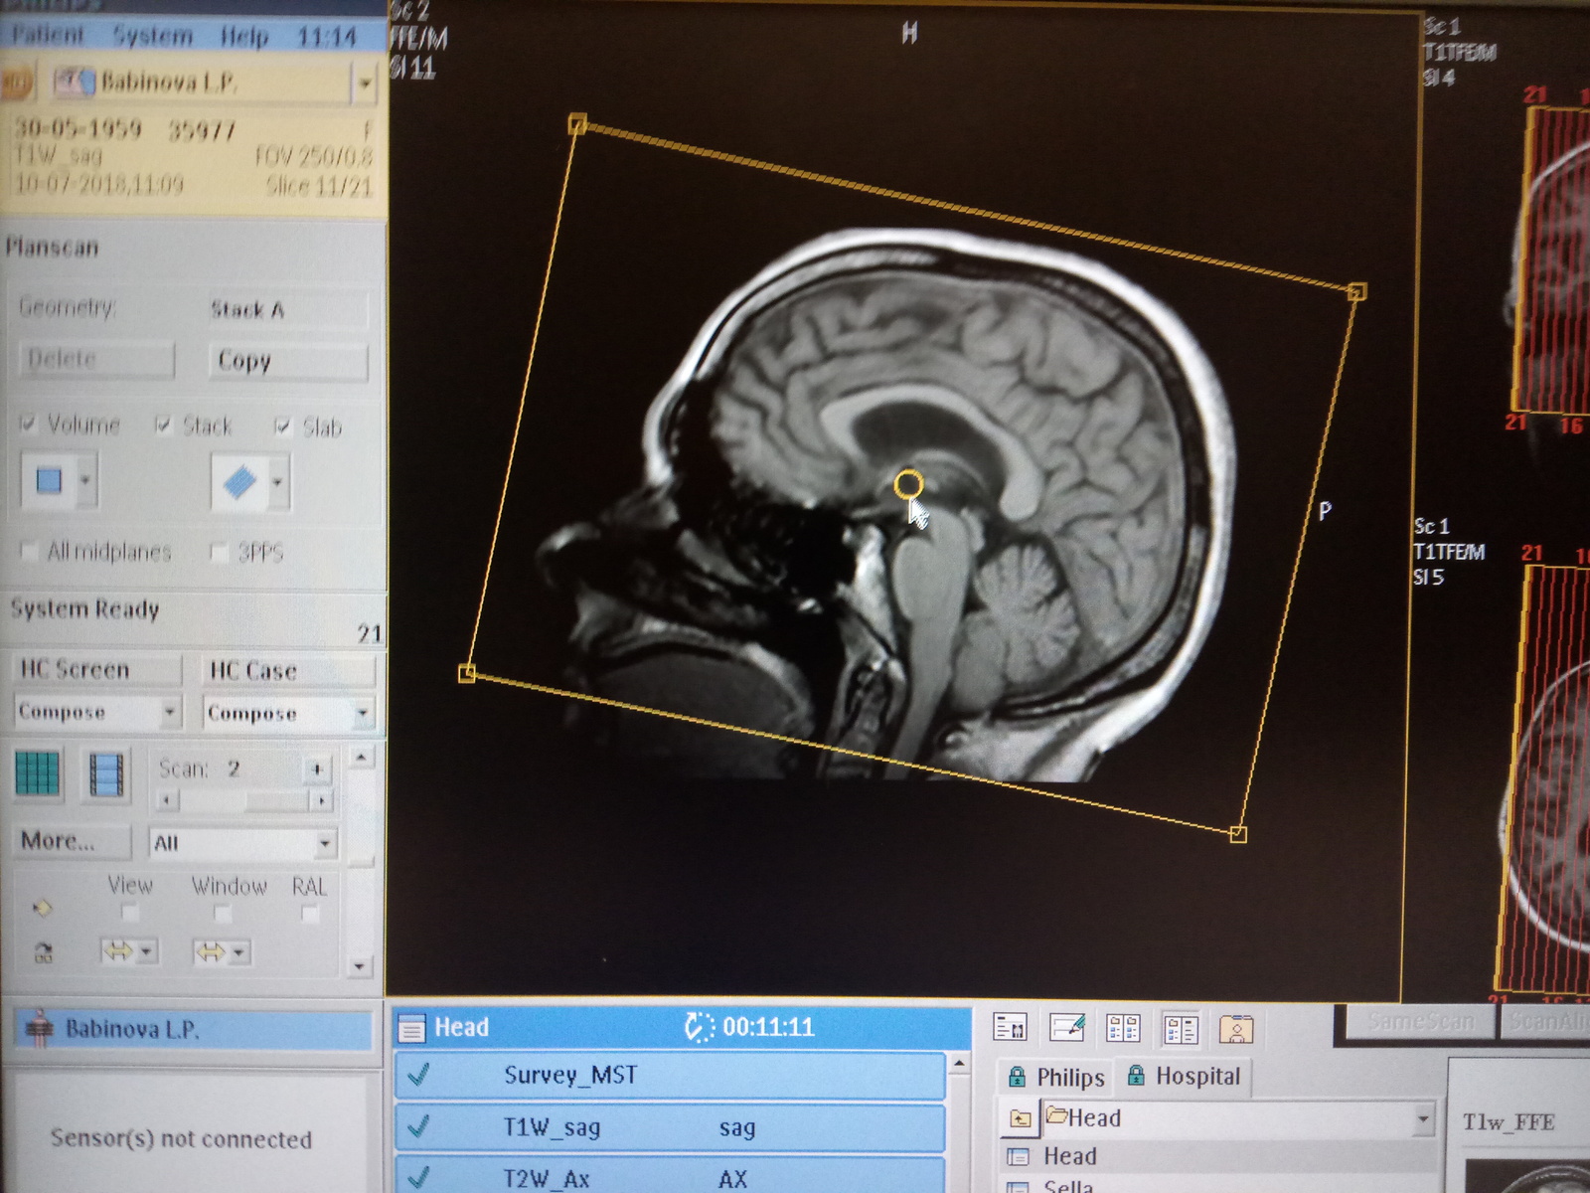Select the Survey_MST scan row
The height and width of the screenshot is (1193, 1590).
670,1075
